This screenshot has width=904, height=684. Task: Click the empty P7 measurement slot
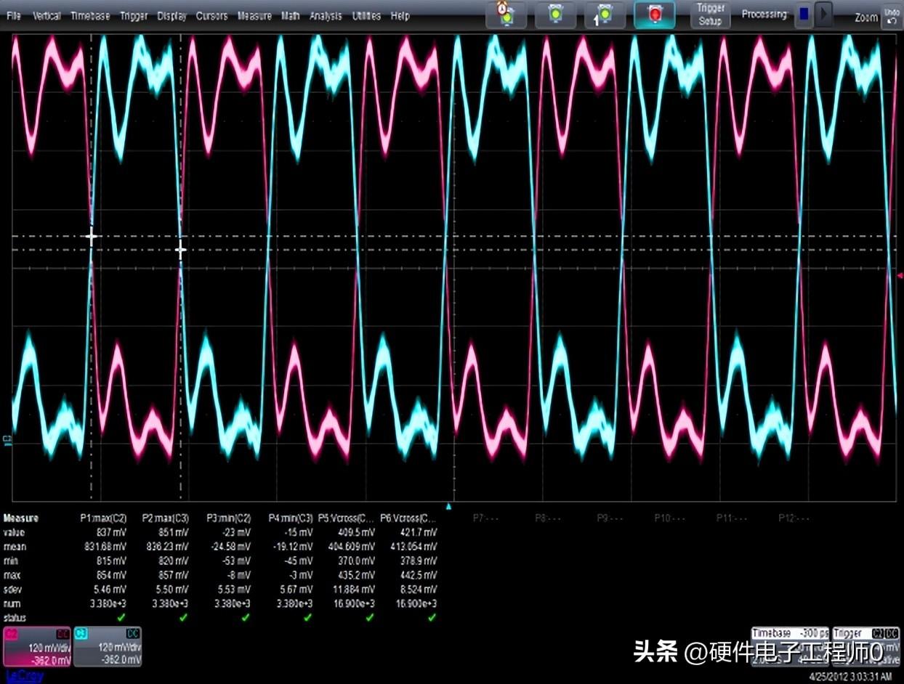click(485, 518)
